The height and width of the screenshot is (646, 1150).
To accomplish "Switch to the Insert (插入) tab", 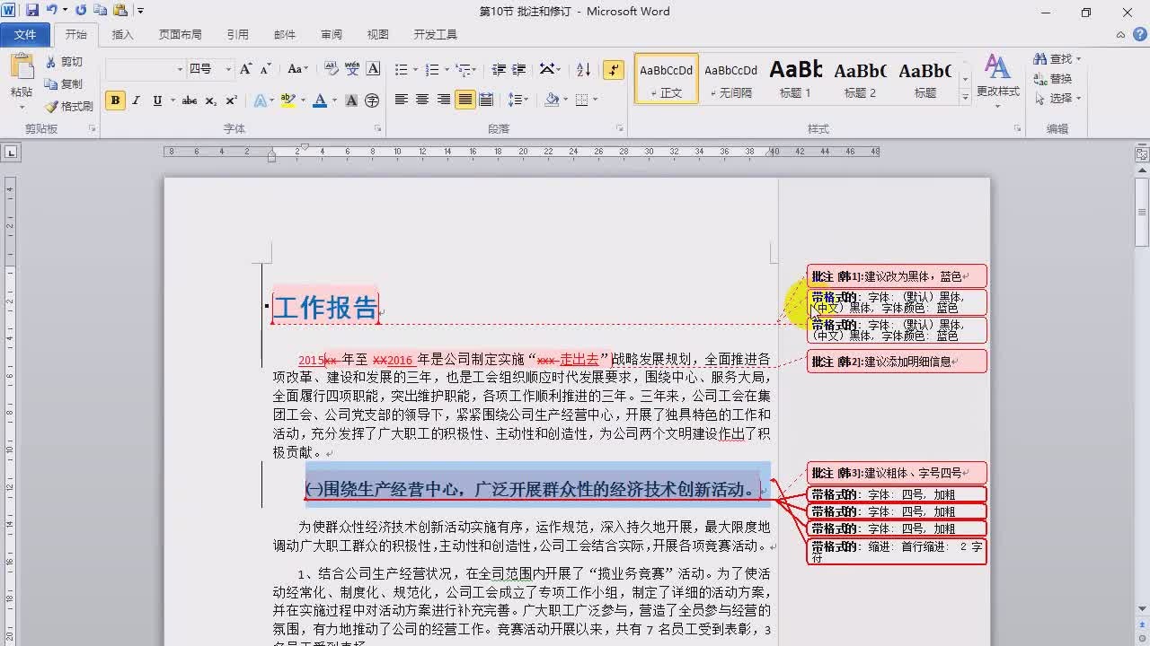I will [122, 34].
